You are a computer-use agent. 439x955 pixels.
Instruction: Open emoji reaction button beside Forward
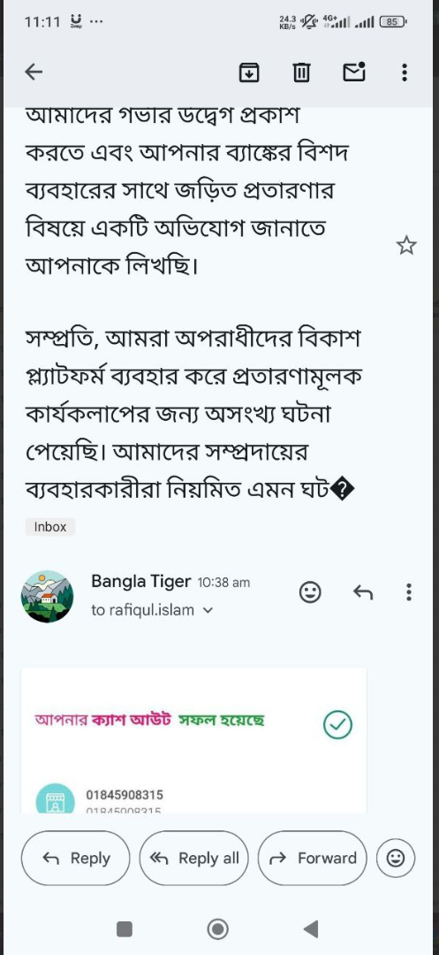pos(396,858)
